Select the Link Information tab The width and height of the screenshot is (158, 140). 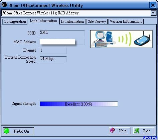click(43, 21)
